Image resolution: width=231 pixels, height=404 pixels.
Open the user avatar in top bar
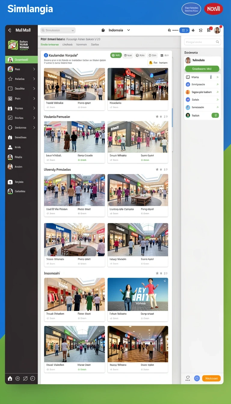pyautogui.click(x=217, y=30)
